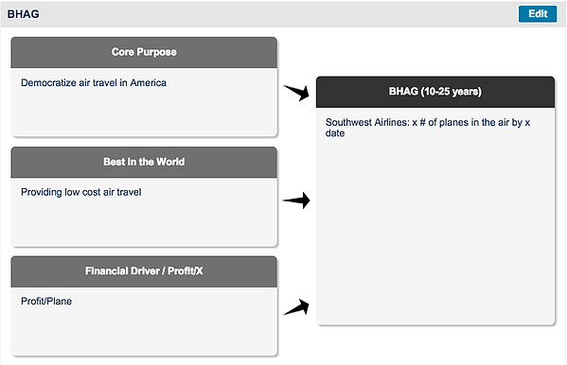
Task: Click the Southwest Airlines BHAG statement
Action: click(x=428, y=128)
